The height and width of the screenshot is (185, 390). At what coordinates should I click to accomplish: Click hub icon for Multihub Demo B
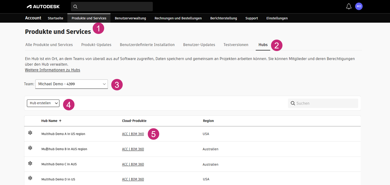click(x=30, y=148)
